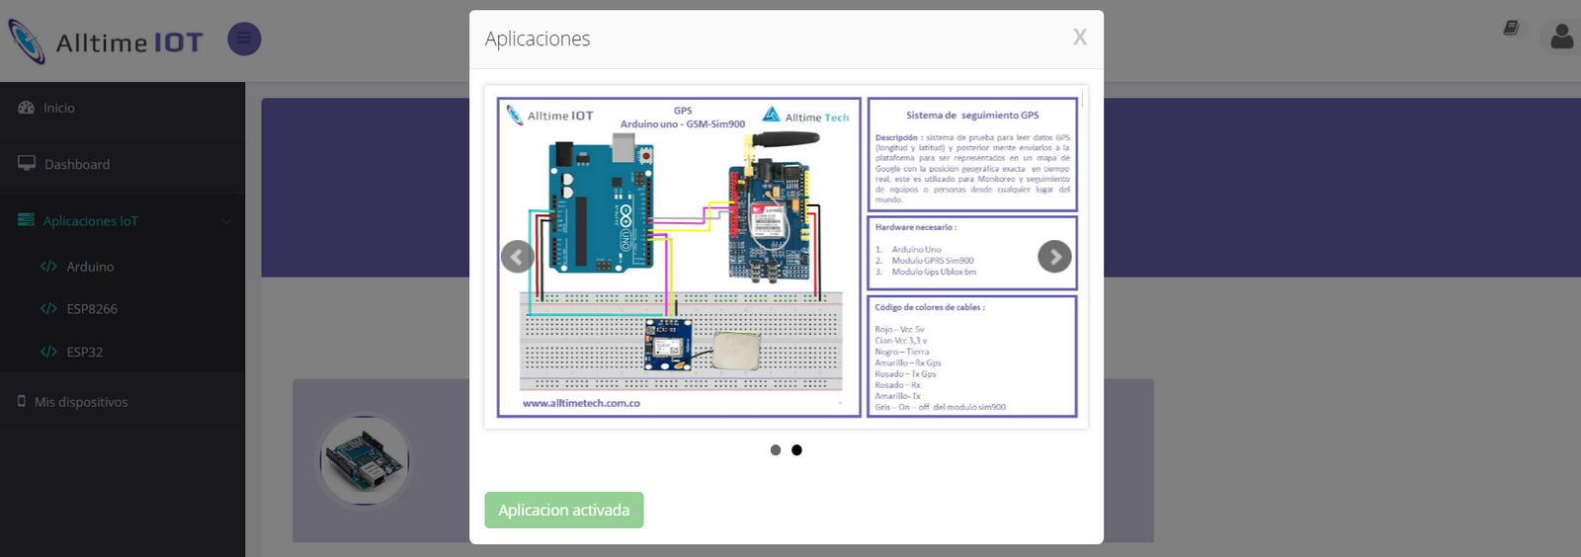Image resolution: width=1581 pixels, height=557 pixels.
Task: Open the user profile icon
Action: (x=1561, y=38)
